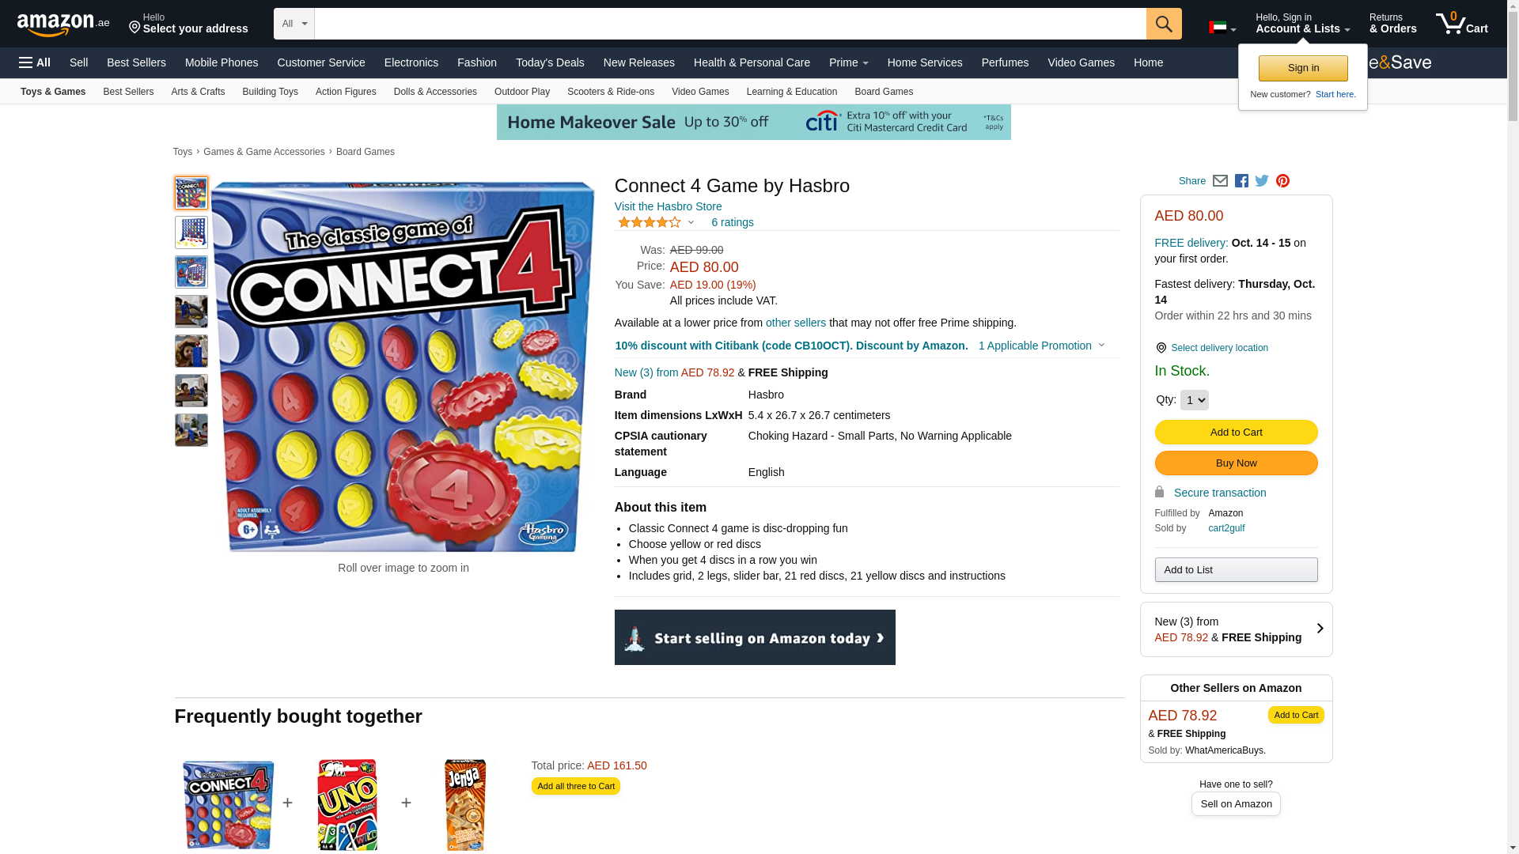
Task: Open the All search category dropdown
Action: click(x=294, y=24)
